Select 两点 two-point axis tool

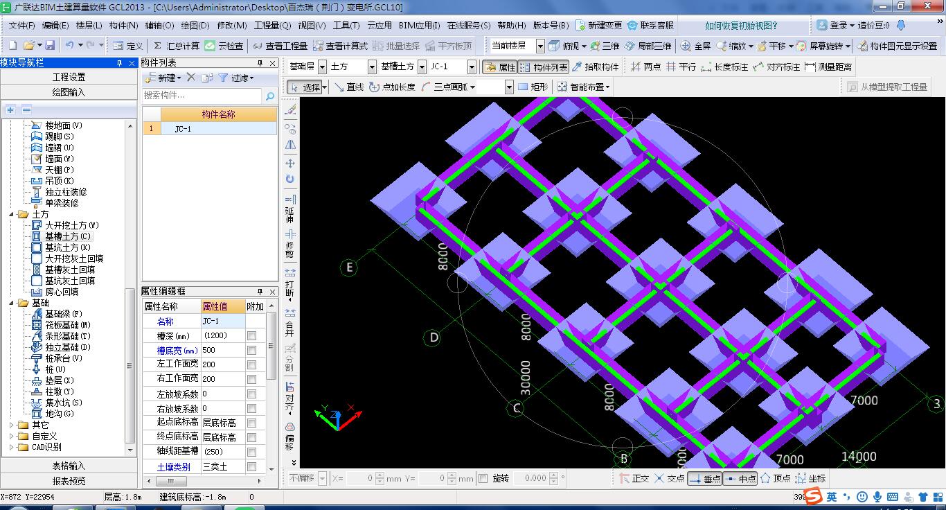point(645,67)
